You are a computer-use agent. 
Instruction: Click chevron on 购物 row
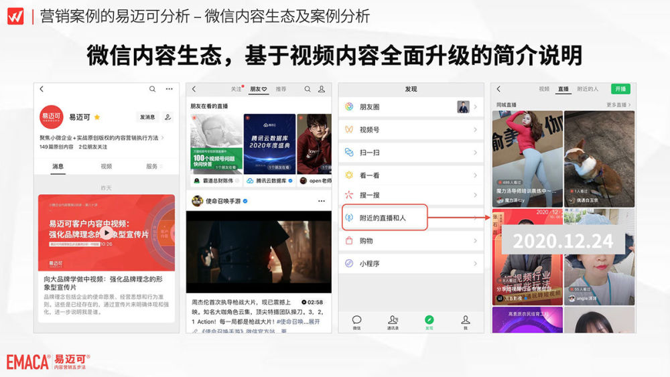(x=475, y=240)
